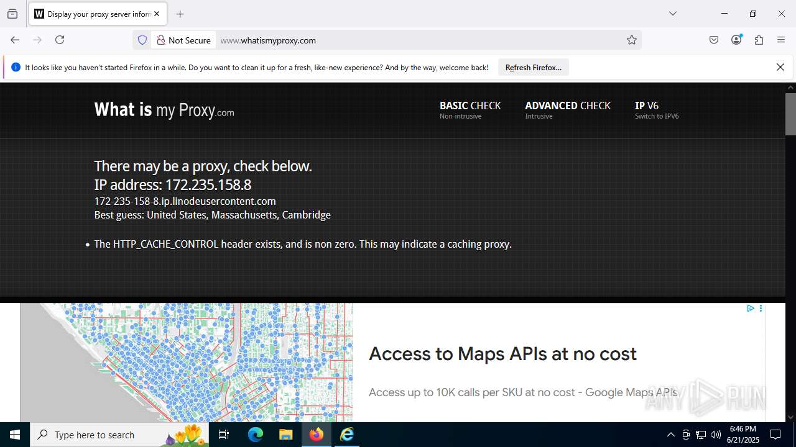The image size is (796, 447).
Task: Click the Refresh Firefox button
Action: pyautogui.click(x=534, y=67)
